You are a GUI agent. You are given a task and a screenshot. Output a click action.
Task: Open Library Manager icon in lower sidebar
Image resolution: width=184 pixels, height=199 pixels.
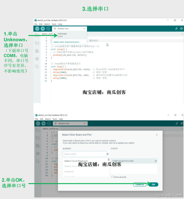pyautogui.click(x=38, y=146)
